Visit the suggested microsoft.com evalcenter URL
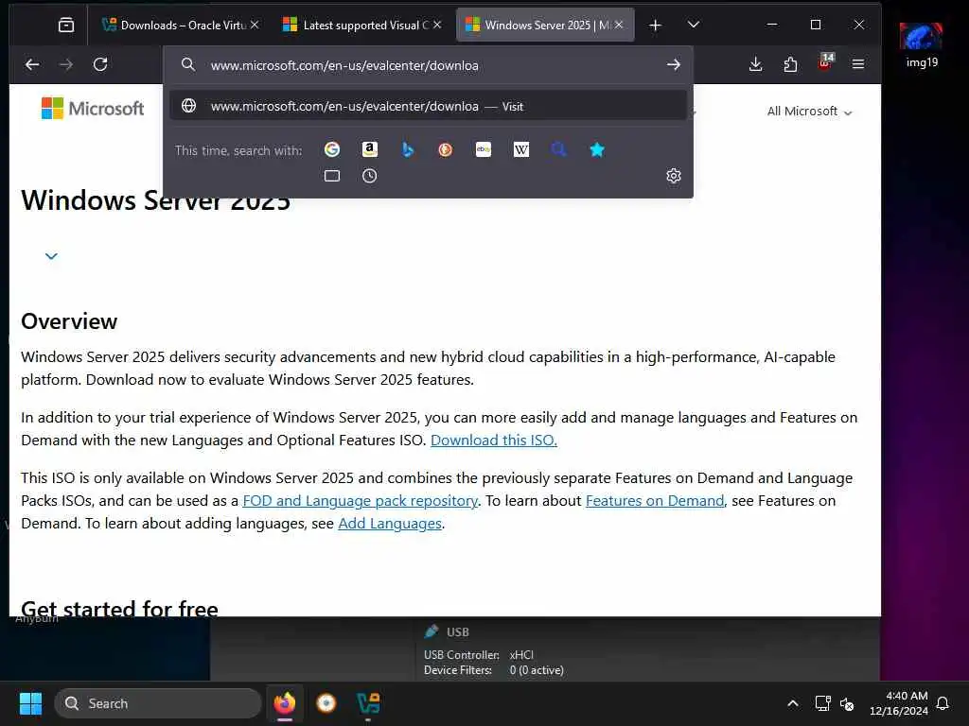 [x=429, y=106]
